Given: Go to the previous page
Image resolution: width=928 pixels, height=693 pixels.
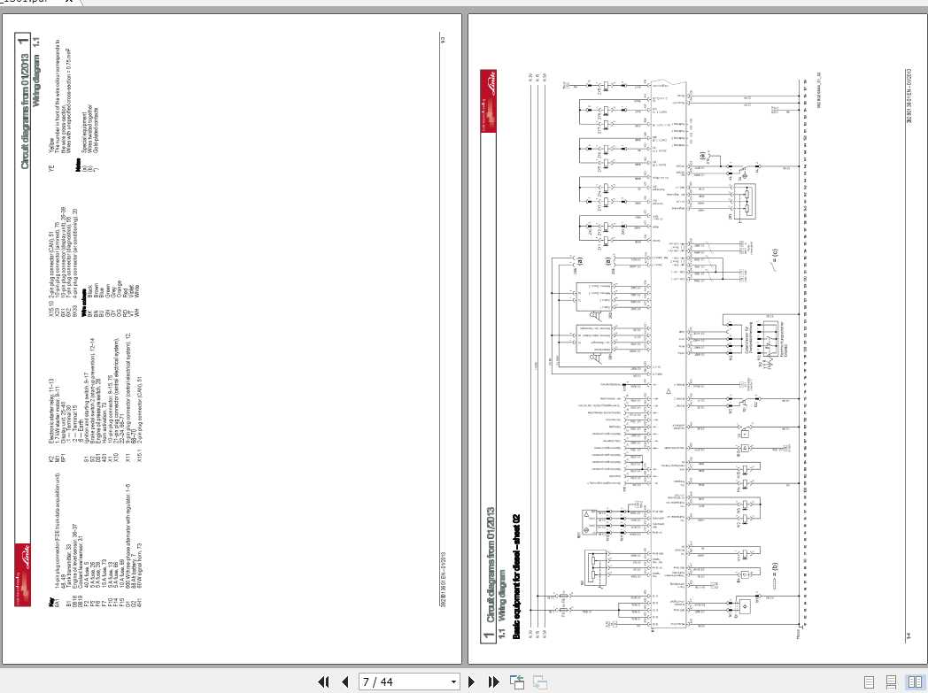Looking at the screenshot, I should pyautogui.click(x=345, y=681).
